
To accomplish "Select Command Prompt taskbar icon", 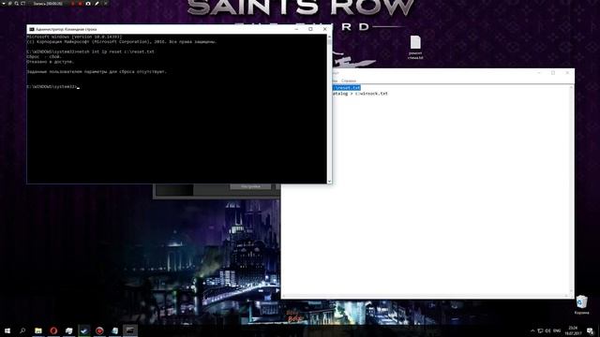I will [130, 330].
